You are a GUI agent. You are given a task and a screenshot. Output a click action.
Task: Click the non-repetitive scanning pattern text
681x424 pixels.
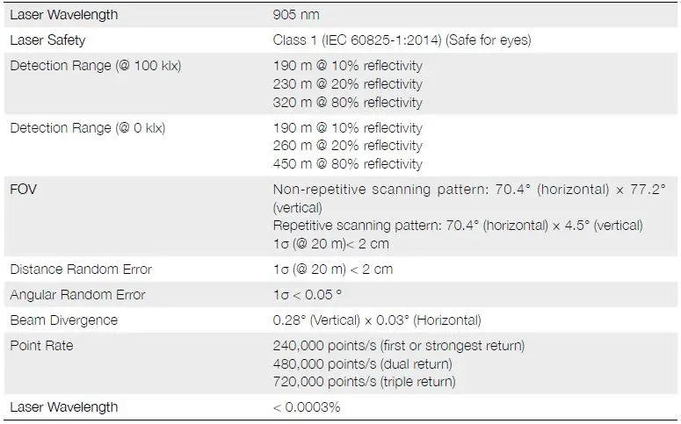pyautogui.click(x=469, y=190)
